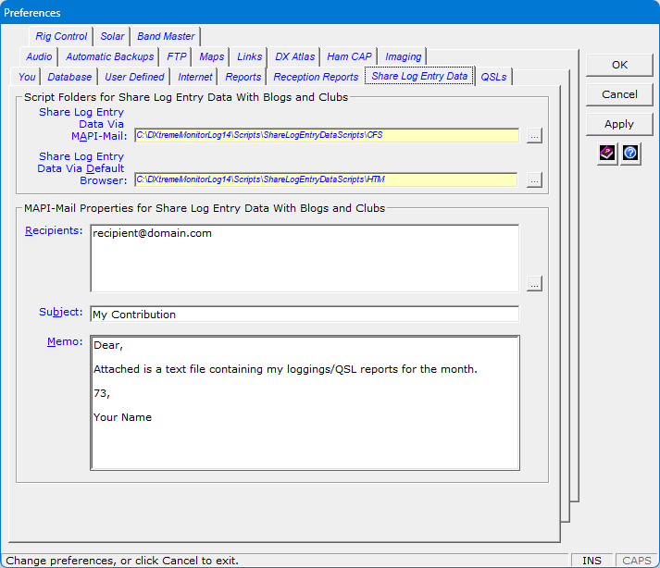
Task: Open the User Defined tab
Action: point(134,77)
